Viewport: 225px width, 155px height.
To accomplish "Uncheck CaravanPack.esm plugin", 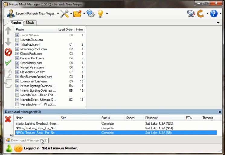I will click(x=17, y=58).
